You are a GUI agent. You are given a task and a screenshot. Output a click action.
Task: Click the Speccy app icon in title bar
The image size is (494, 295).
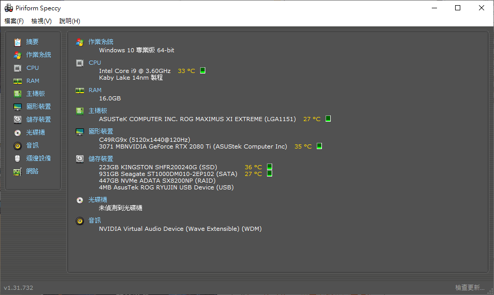pos(9,8)
